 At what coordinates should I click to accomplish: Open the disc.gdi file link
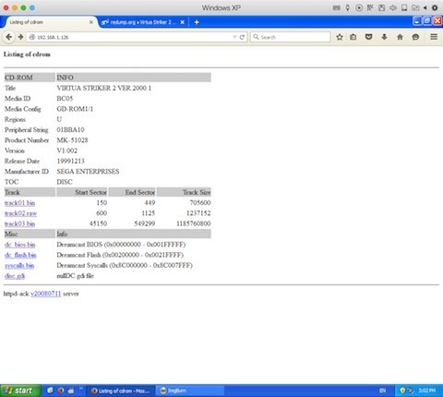pyautogui.click(x=15, y=276)
